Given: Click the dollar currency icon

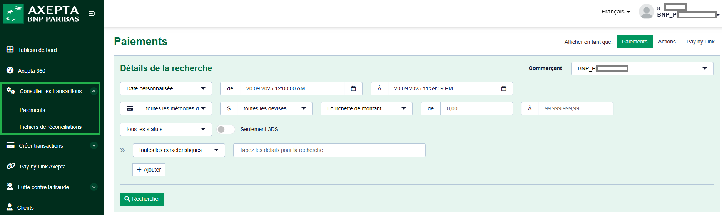Looking at the screenshot, I should coord(229,109).
